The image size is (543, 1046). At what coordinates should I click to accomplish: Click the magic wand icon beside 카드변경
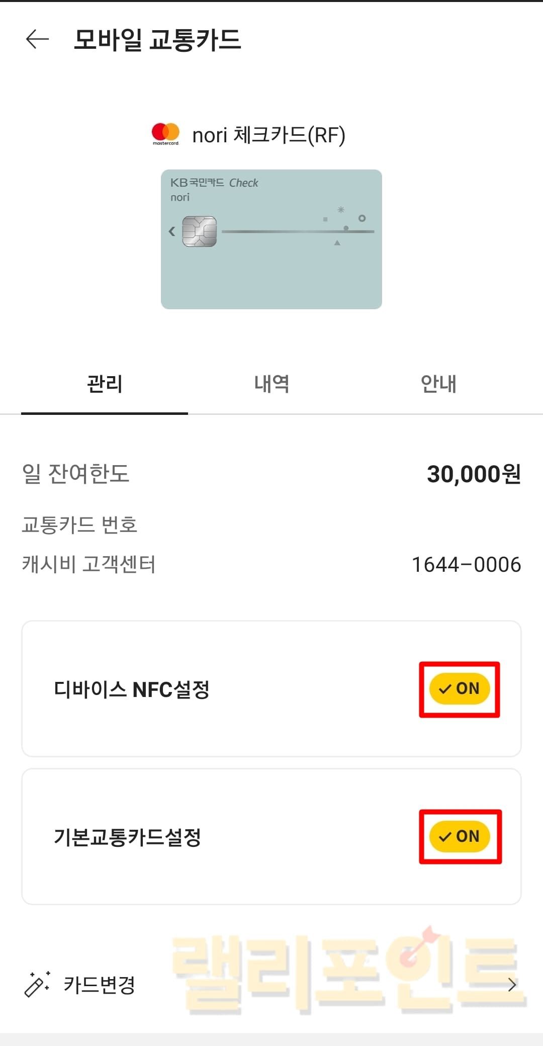coord(37,984)
